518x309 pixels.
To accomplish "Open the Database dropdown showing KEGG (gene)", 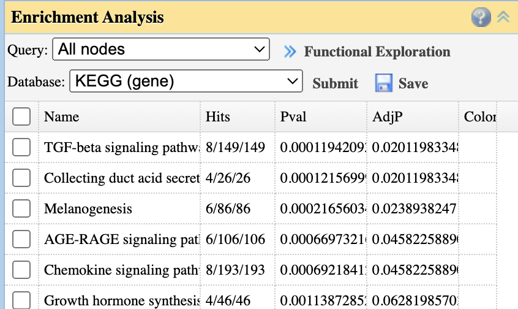I will [186, 81].
